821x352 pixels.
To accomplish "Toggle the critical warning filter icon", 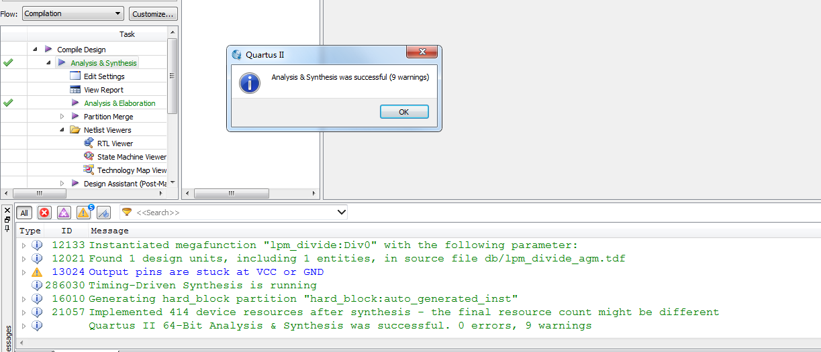I will [x=64, y=213].
